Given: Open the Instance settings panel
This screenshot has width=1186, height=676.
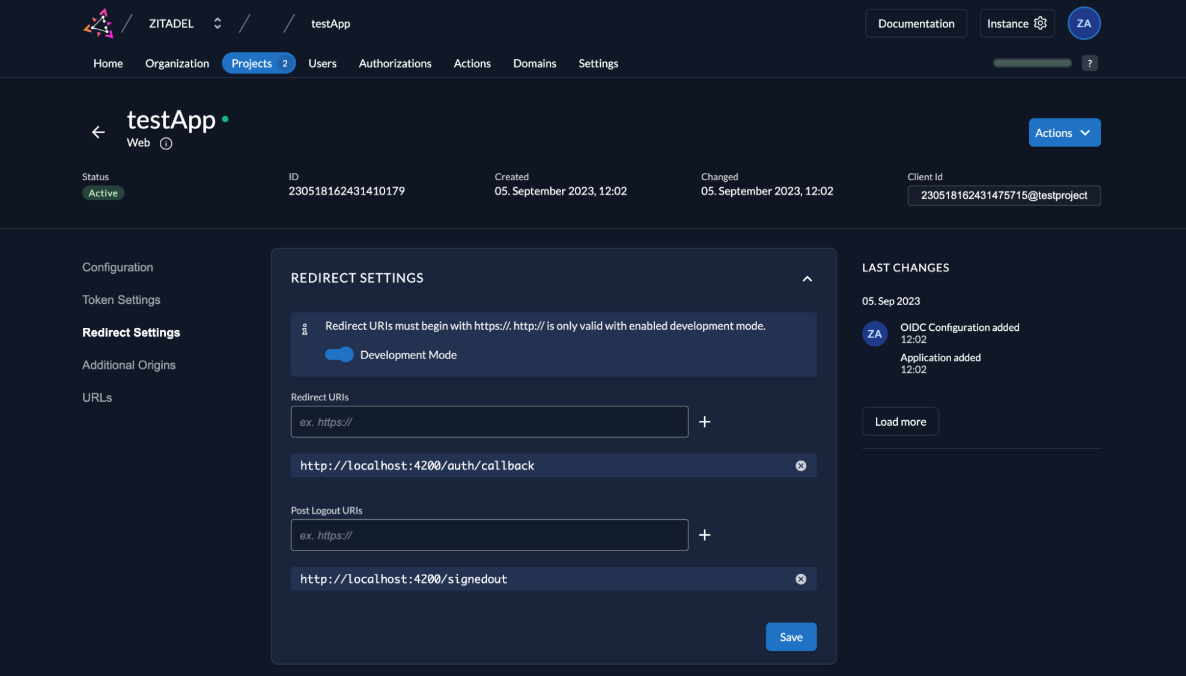Looking at the screenshot, I should click(x=1017, y=22).
